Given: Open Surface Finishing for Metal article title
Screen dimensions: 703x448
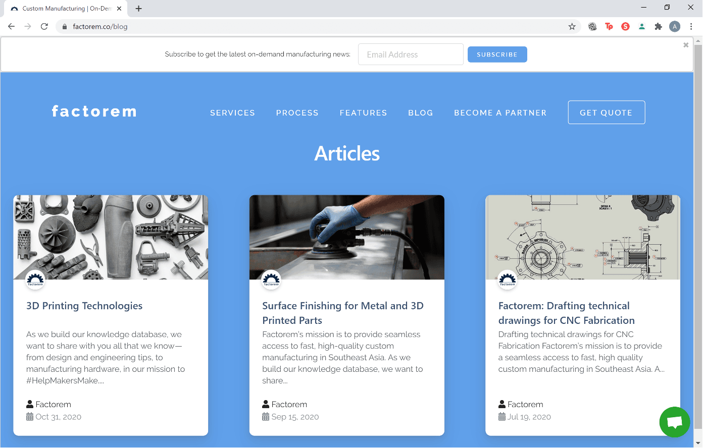Looking at the screenshot, I should (x=343, y=313).
